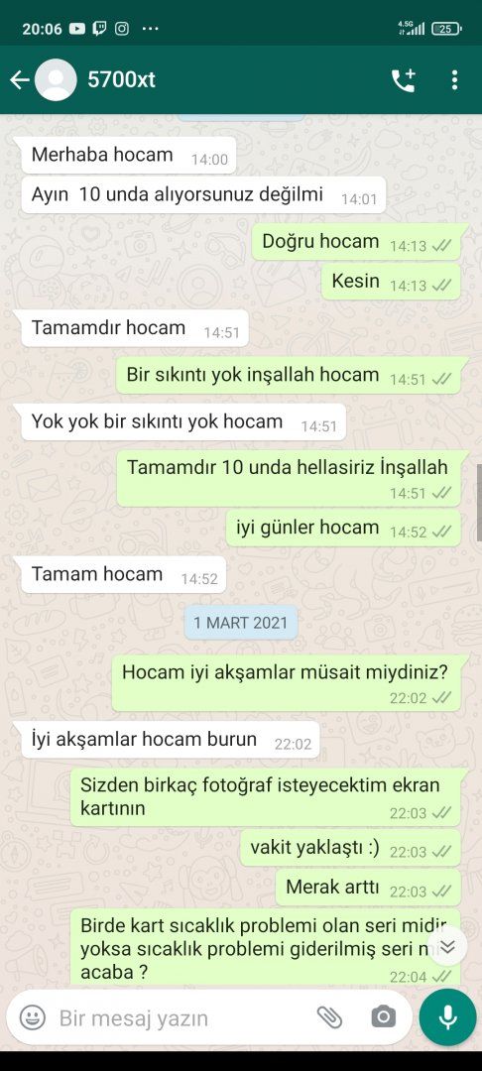Jump to latest messages with double chevron
This screenshot has width=482, height=1071.
click(448, 947)
